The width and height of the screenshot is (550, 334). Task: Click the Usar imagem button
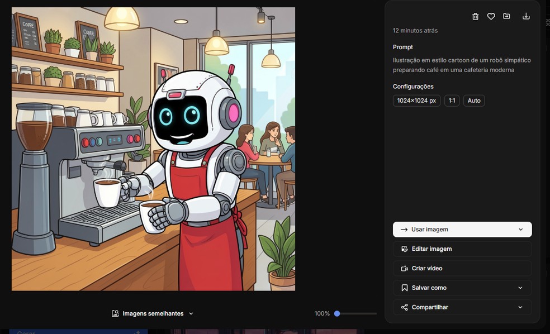click(462, 230)
